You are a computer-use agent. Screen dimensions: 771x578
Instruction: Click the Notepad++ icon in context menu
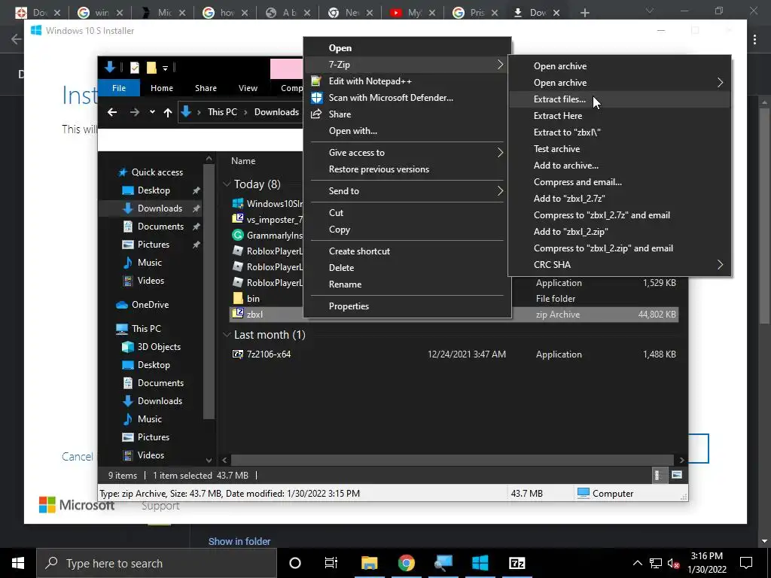point(316,81)
